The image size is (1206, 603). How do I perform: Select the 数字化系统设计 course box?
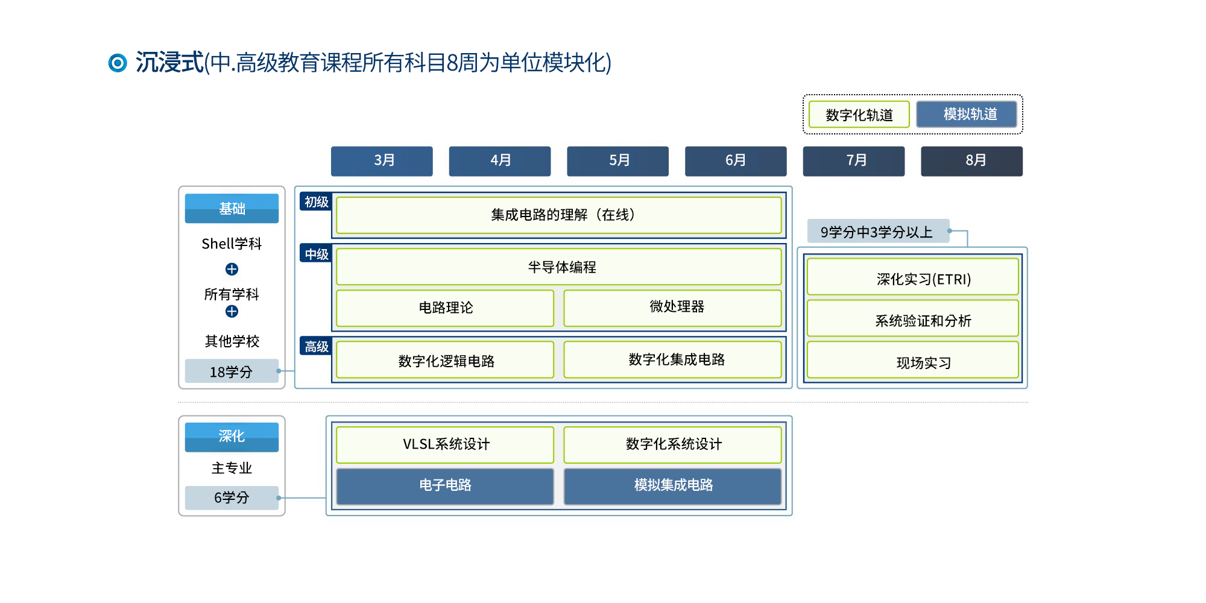click(672, 445)
